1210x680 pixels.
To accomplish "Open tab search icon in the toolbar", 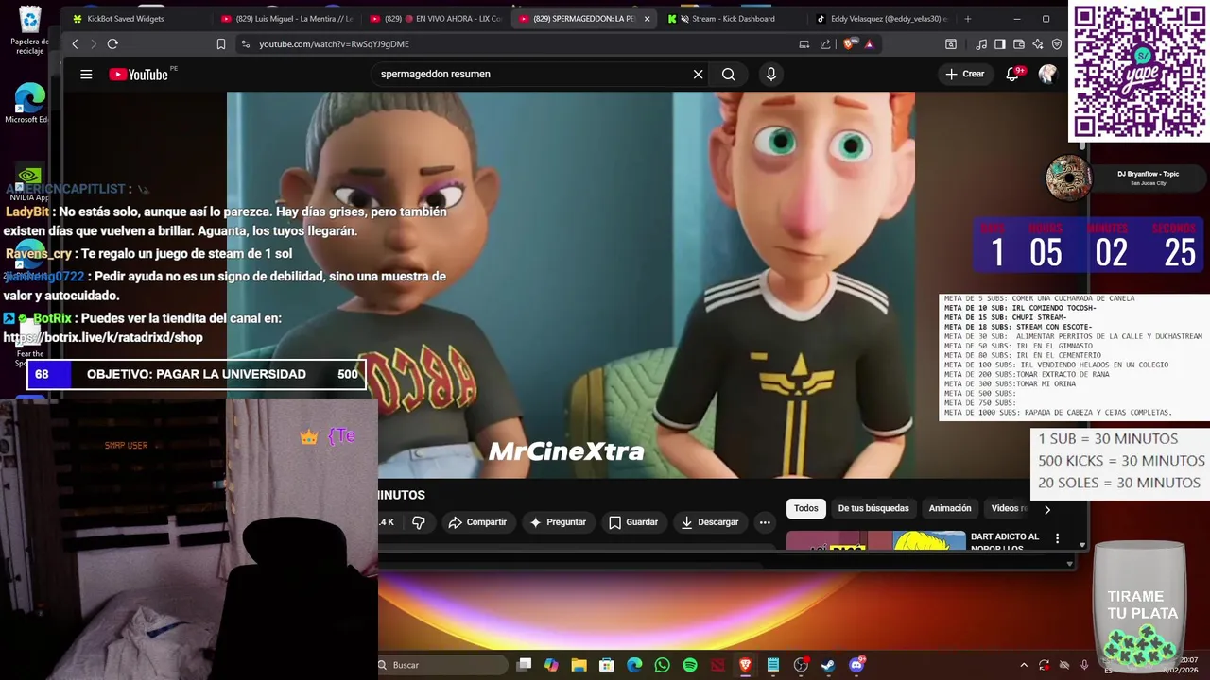I will tap(951, 44).
